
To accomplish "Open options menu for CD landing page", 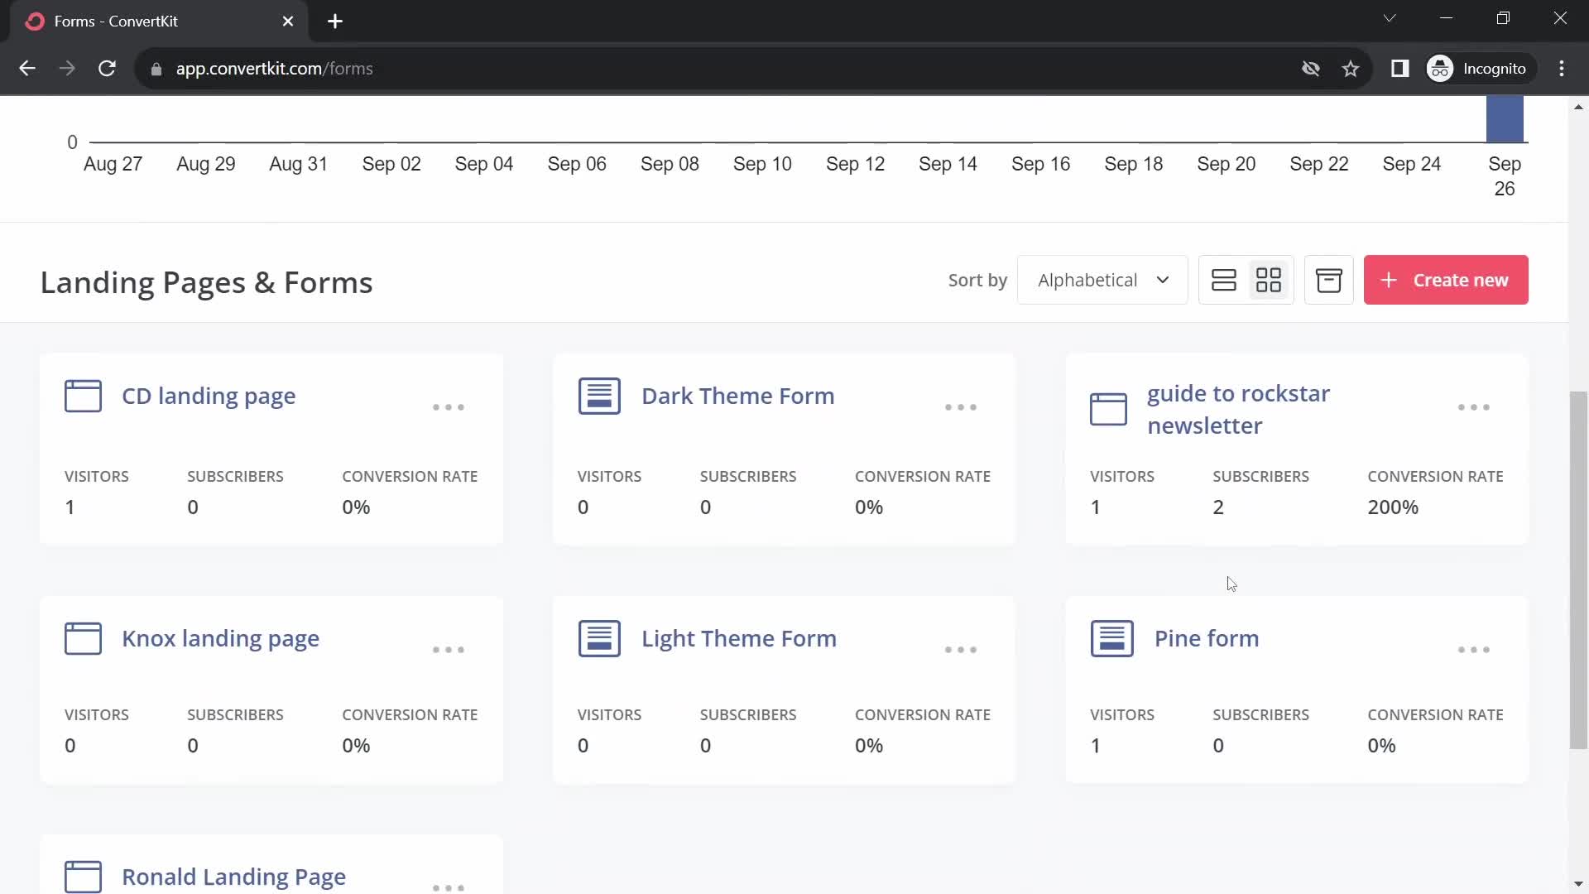I will 449,406.
